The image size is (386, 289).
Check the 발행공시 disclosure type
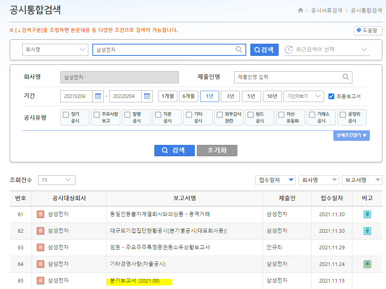[x=127, y=115]
